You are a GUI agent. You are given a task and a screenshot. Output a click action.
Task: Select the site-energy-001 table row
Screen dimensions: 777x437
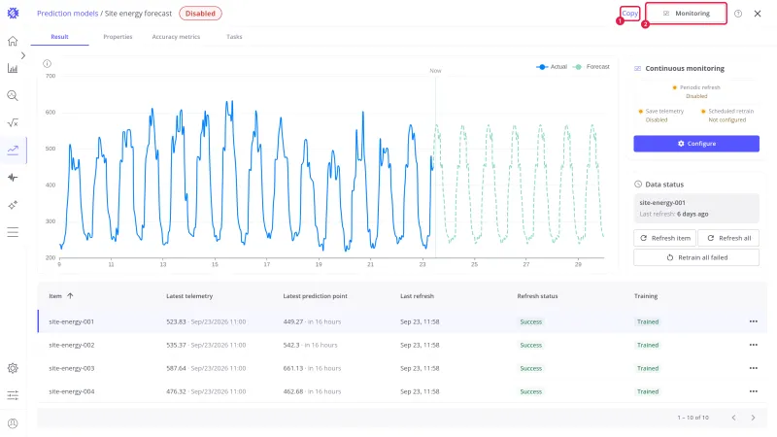coord(402,321)
